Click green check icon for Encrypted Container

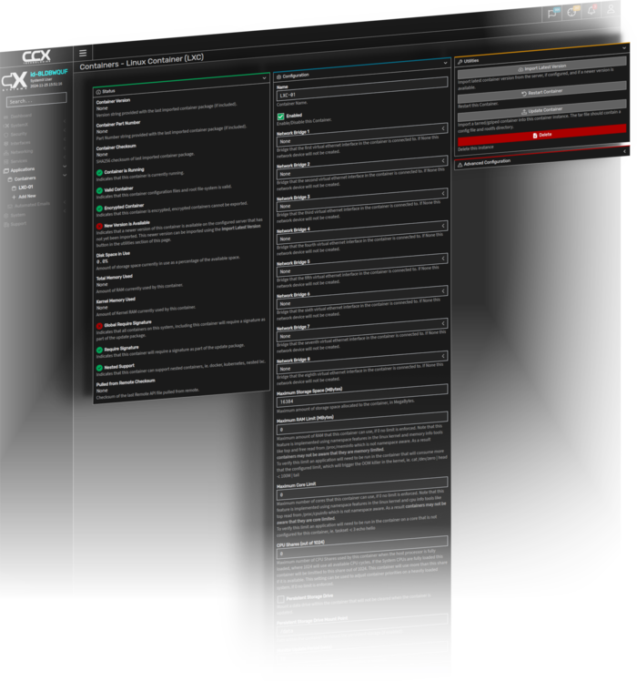pos(99,208)
